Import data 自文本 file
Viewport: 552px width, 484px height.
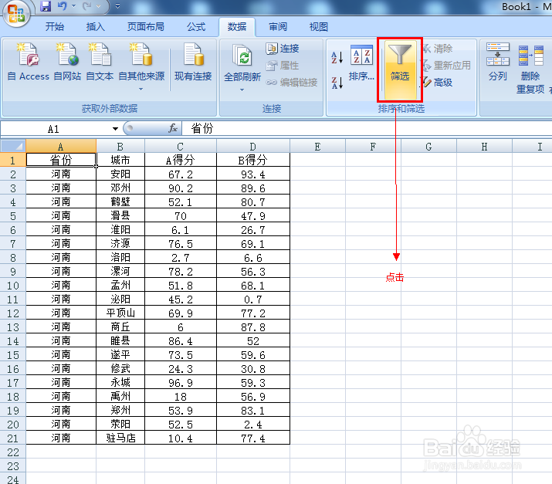100,63
